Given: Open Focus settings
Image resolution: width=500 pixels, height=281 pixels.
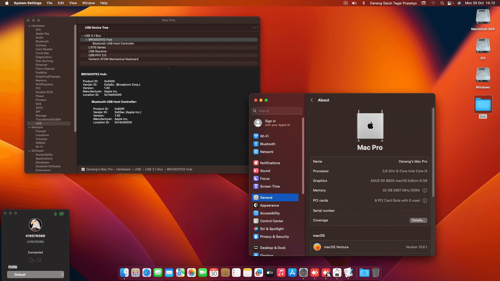Looking at the screenshot, I should point(275,178).
